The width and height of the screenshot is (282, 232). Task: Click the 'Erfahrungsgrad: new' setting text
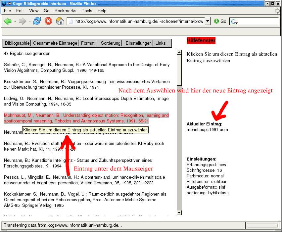click(x=207, y=164)
